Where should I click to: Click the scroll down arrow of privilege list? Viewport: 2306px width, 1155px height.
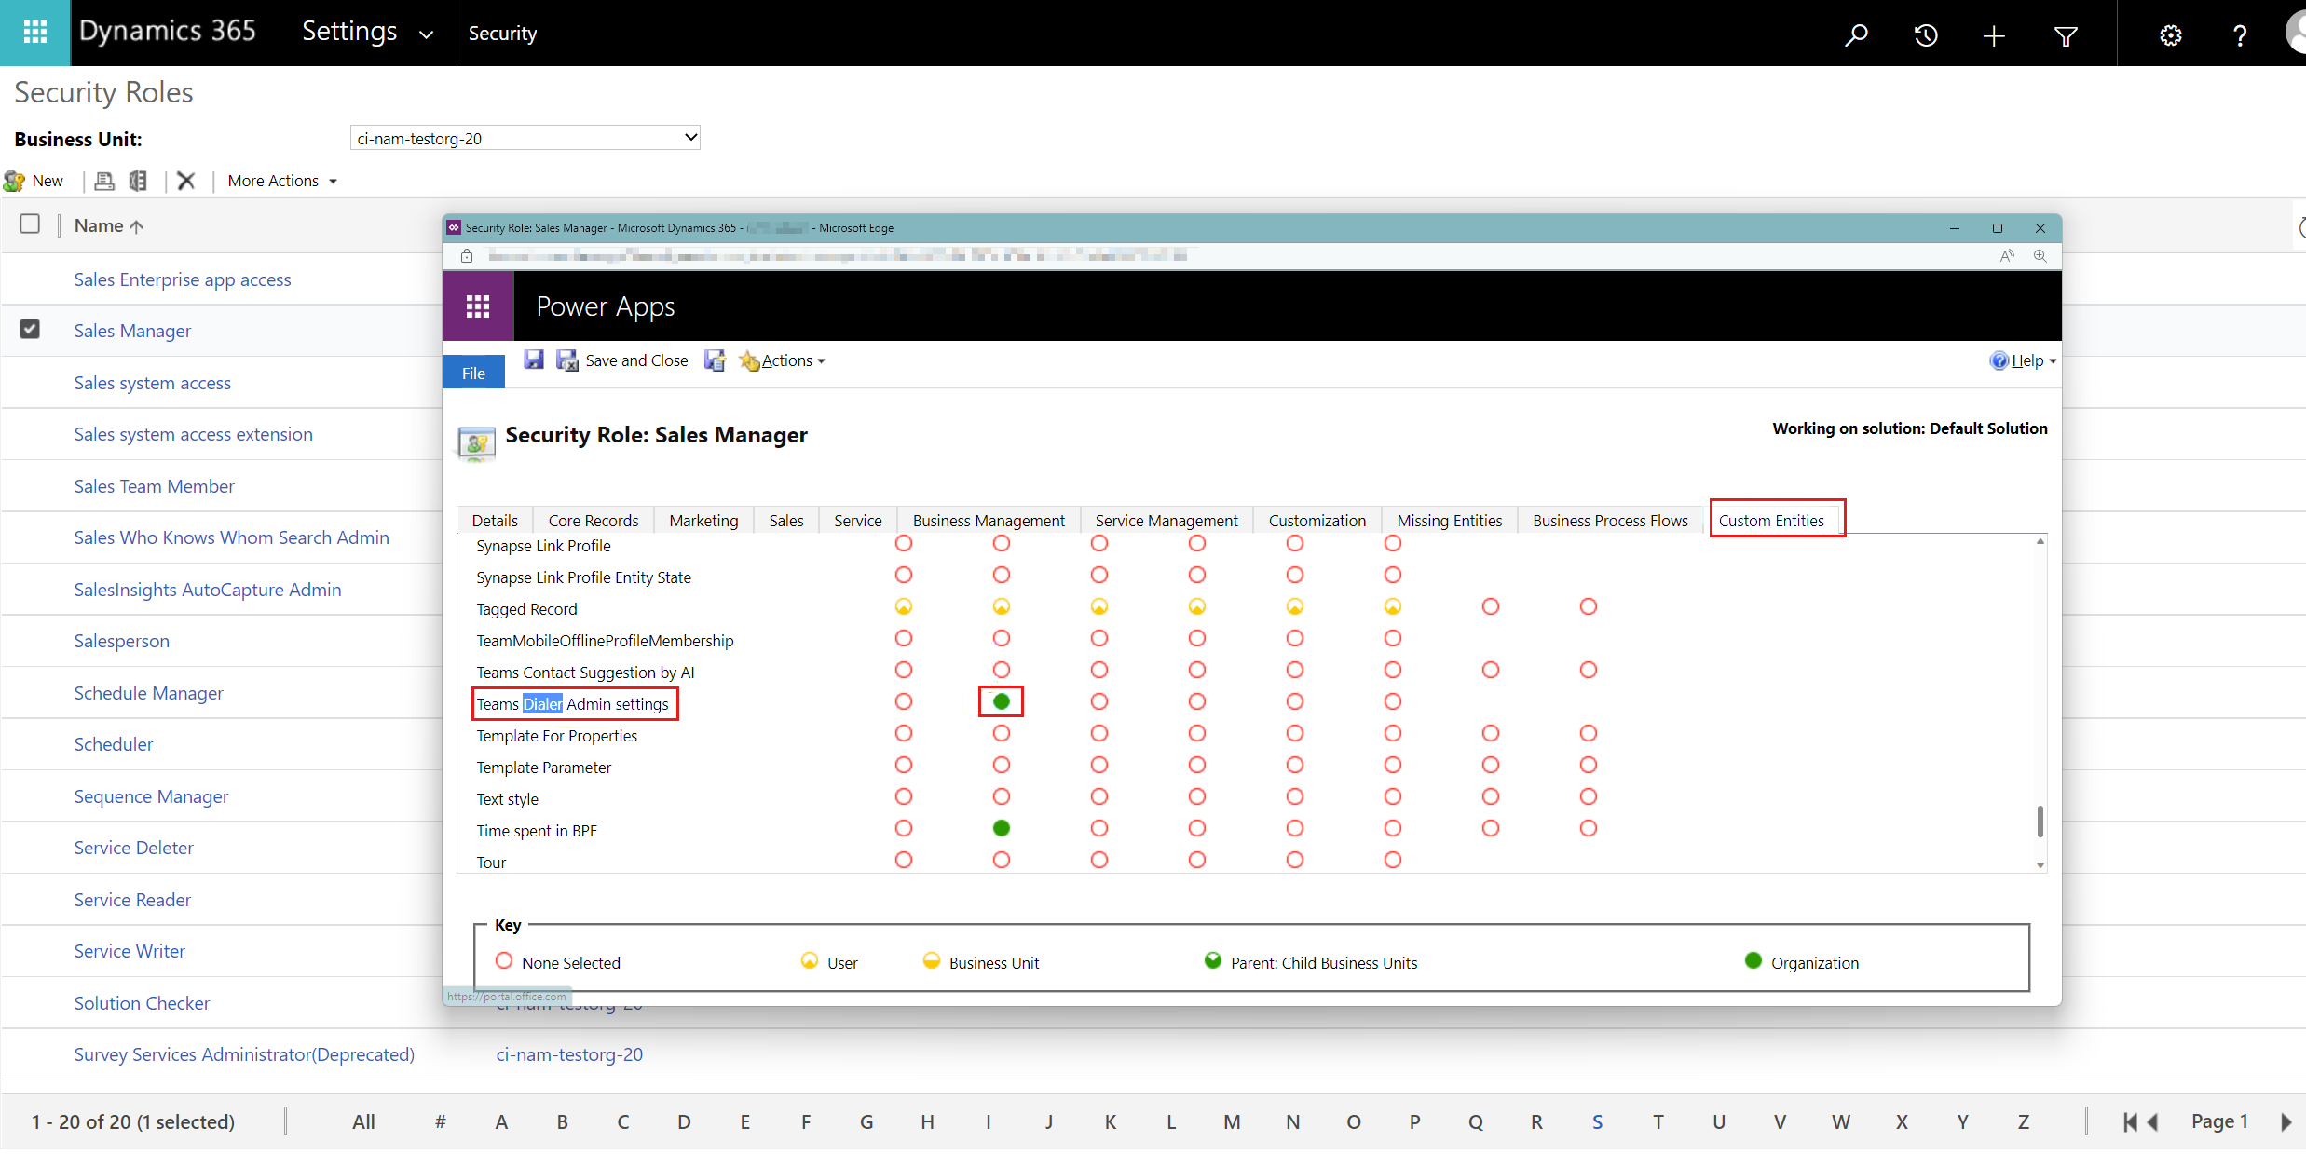[x=2040, y=864]
